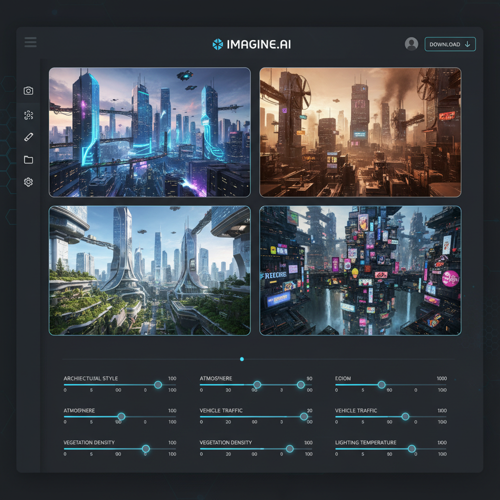Screen dimensions: 500x500
Task: Open the settings gear in sidebar
Action: click(28, 182)
